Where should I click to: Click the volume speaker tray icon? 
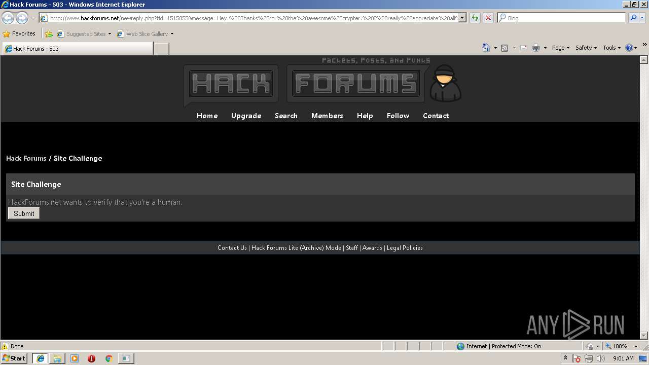[x=601, y=358]
